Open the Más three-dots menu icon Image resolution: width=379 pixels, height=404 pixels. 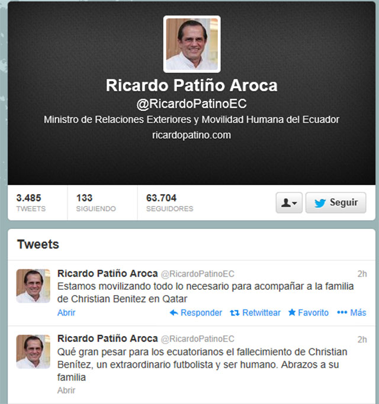(x=342, y=312)
